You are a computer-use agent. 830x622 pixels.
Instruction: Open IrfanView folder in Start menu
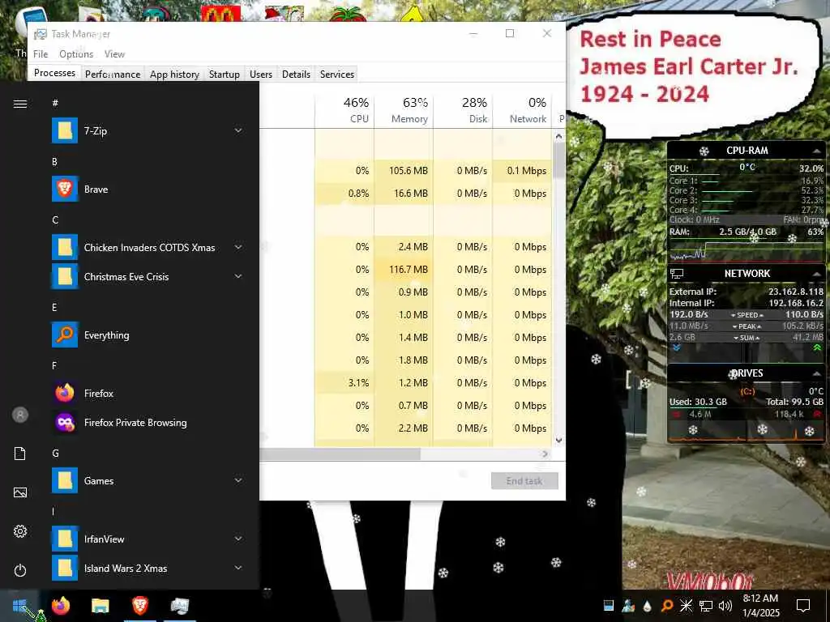pyautogui.click(x=148, y=539)
